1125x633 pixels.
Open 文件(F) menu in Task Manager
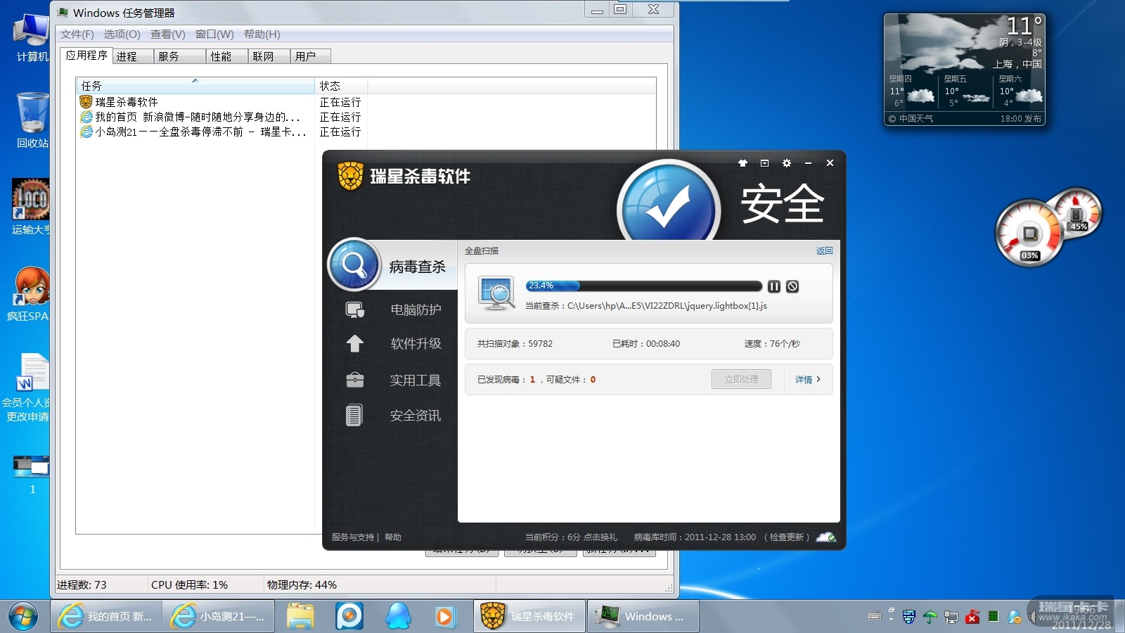click(x=77, y=34)
